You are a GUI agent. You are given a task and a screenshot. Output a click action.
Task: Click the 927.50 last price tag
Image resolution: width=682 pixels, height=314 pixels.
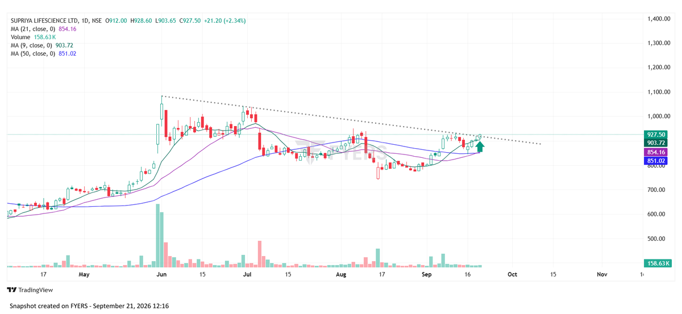click(x=656, y=135)
